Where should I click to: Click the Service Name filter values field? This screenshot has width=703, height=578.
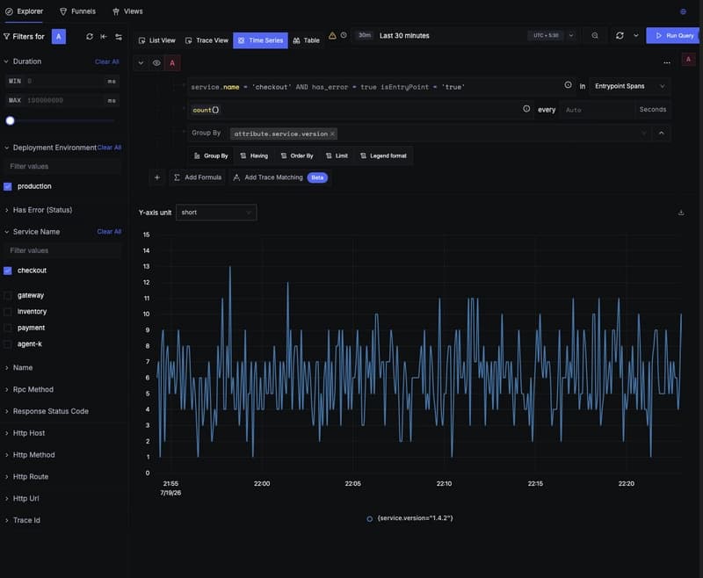click(62, 250)
